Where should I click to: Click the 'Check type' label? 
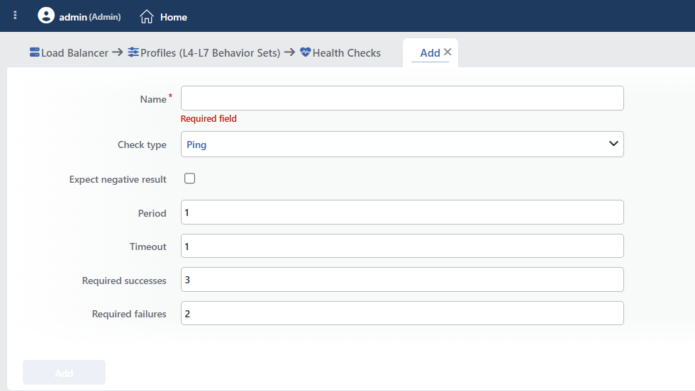pyautogui.click(x=142, y=144)
